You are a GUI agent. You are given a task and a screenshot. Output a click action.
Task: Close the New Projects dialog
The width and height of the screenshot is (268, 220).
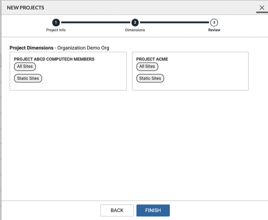(x=262, y=8)
